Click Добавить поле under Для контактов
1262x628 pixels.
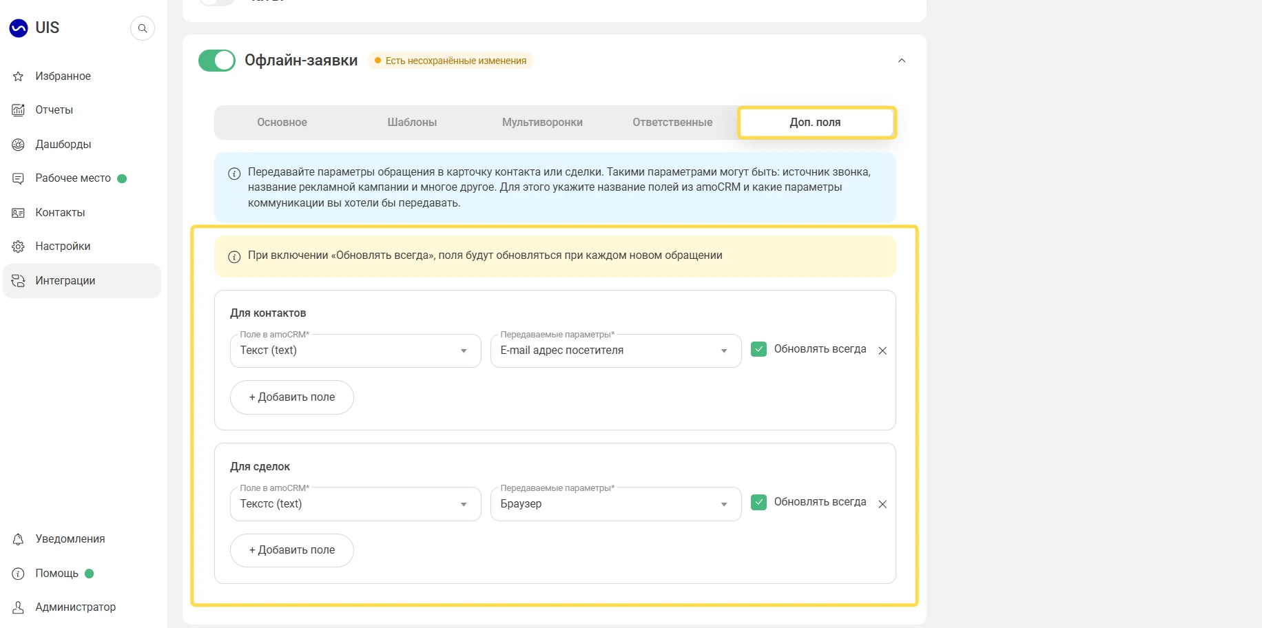292,397
